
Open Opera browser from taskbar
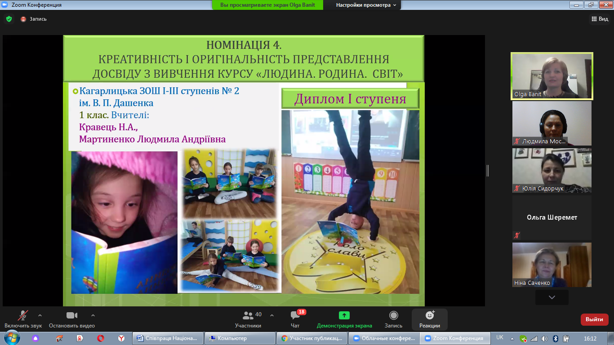pyautogui.click(x=100, y=338)
